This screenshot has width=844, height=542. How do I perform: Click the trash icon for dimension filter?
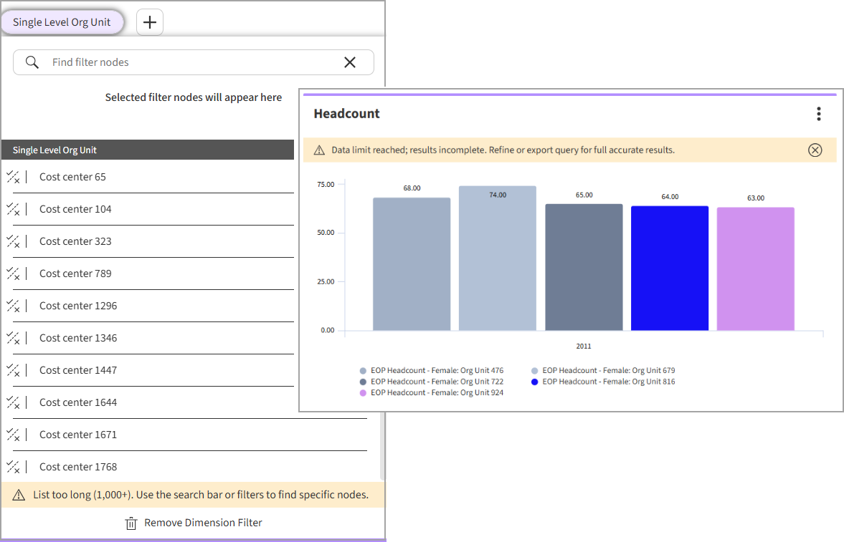point(131,523)
